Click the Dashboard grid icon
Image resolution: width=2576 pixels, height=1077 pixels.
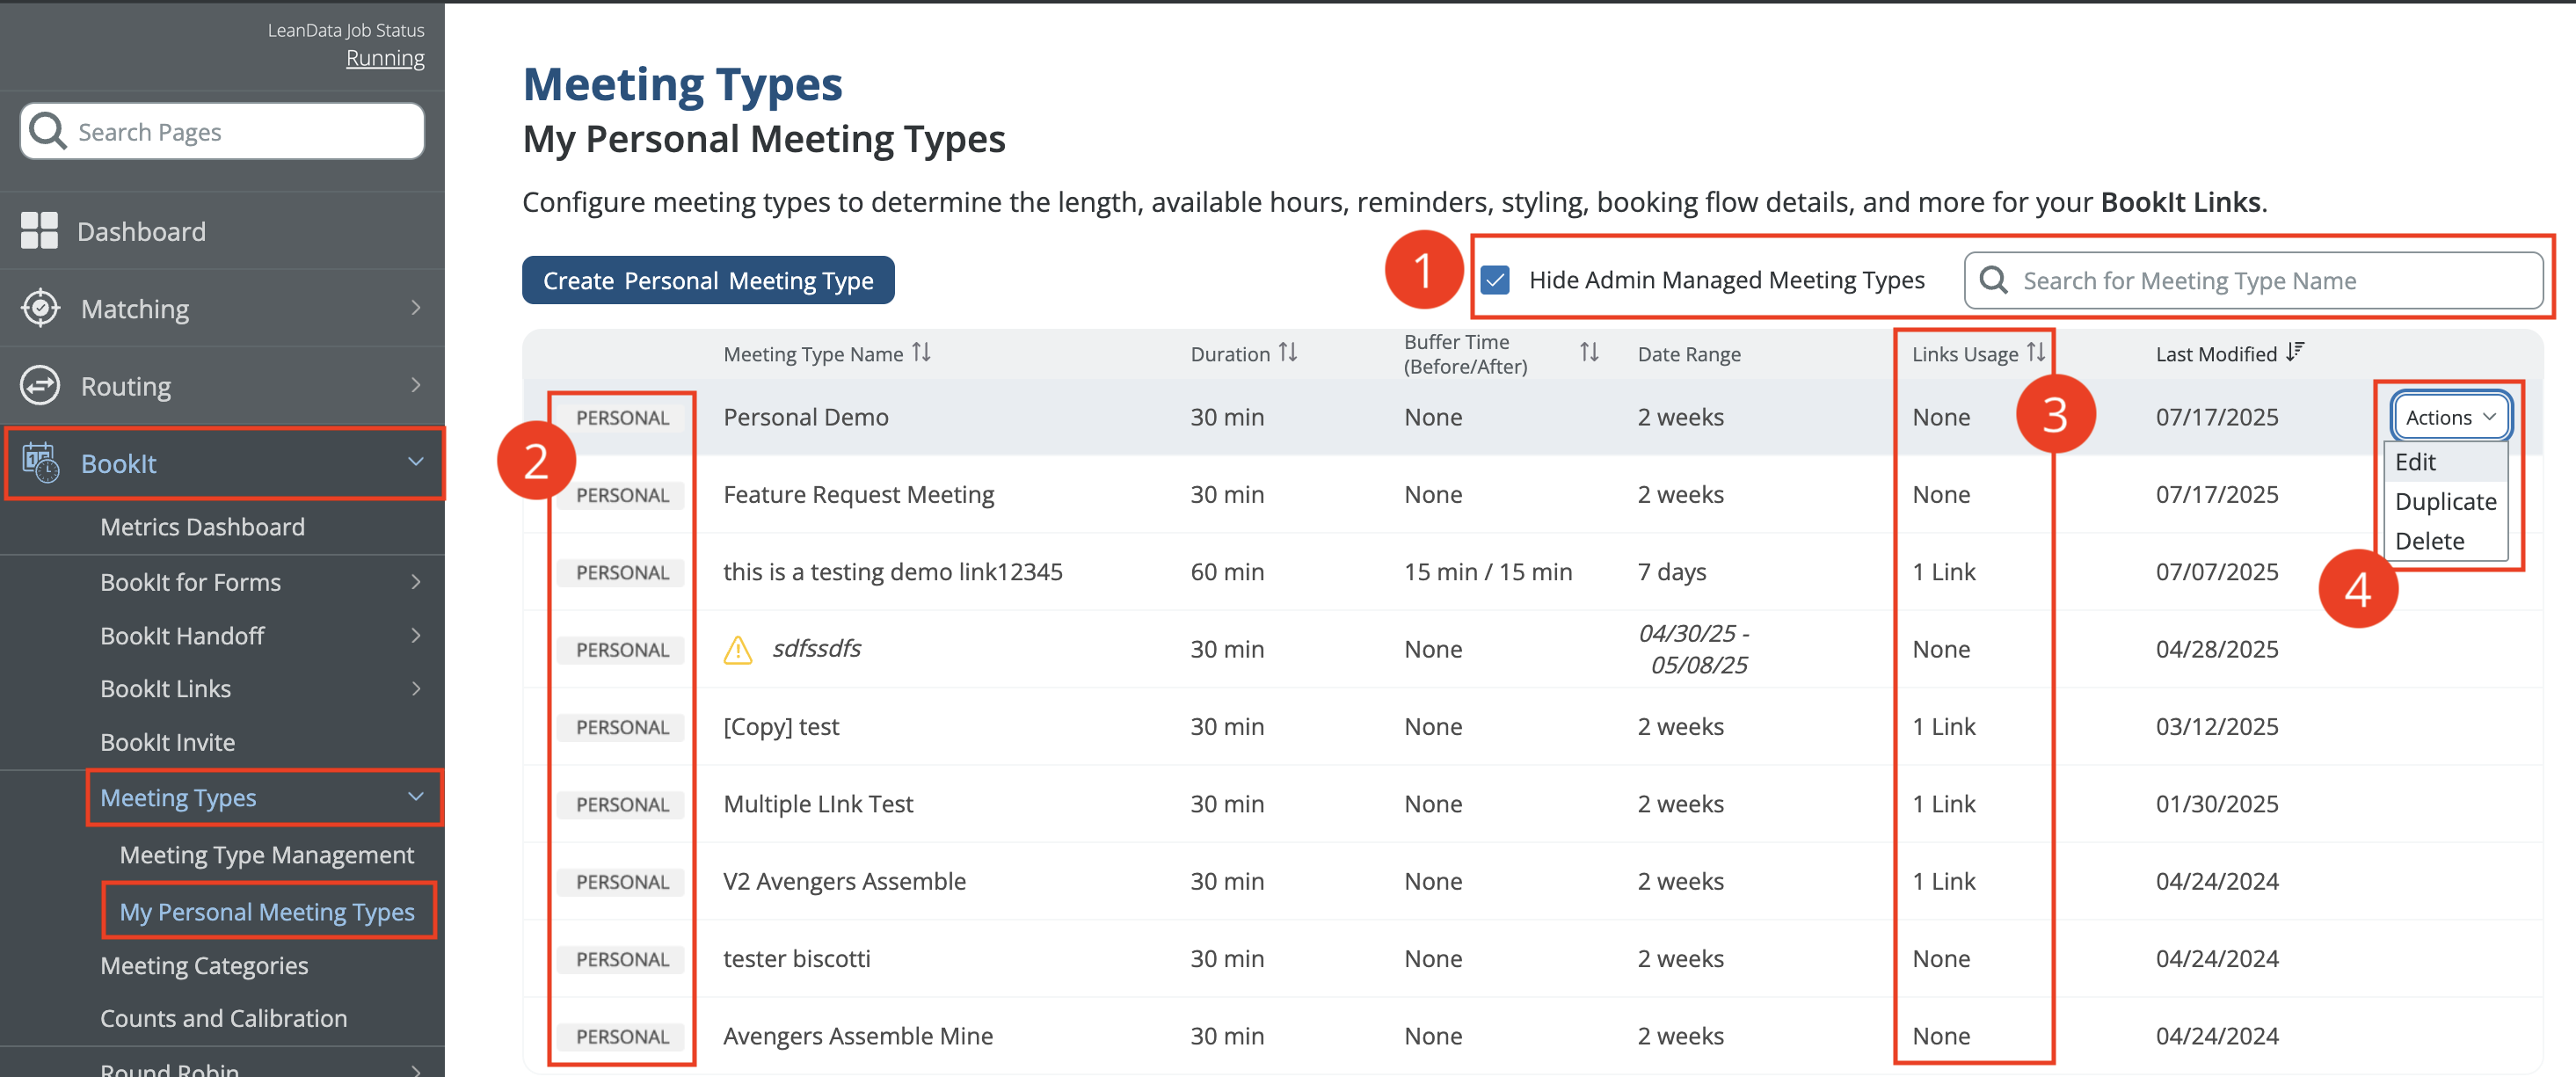39,230
